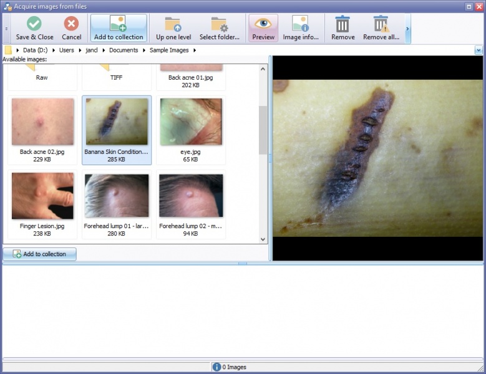Select Data (D:) in the breadcrumb path
486x374 pixels.
click(x=36, y=50)
